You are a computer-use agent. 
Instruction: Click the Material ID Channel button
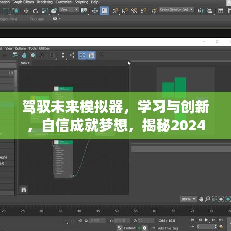click(52, 55)
